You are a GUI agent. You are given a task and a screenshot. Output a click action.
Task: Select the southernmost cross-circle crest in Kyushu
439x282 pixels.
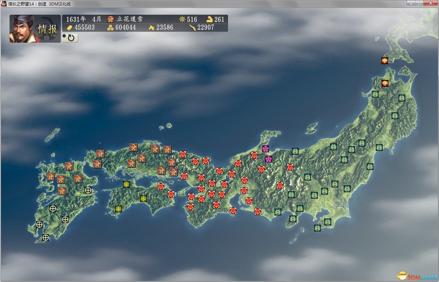click(46, 238)
